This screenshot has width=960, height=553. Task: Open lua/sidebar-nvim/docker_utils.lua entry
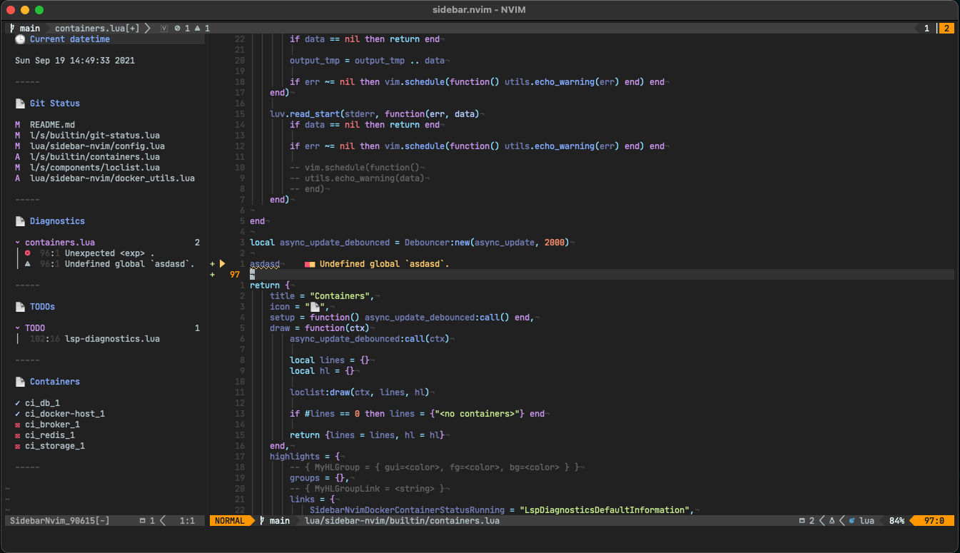[x=112, y=178]
